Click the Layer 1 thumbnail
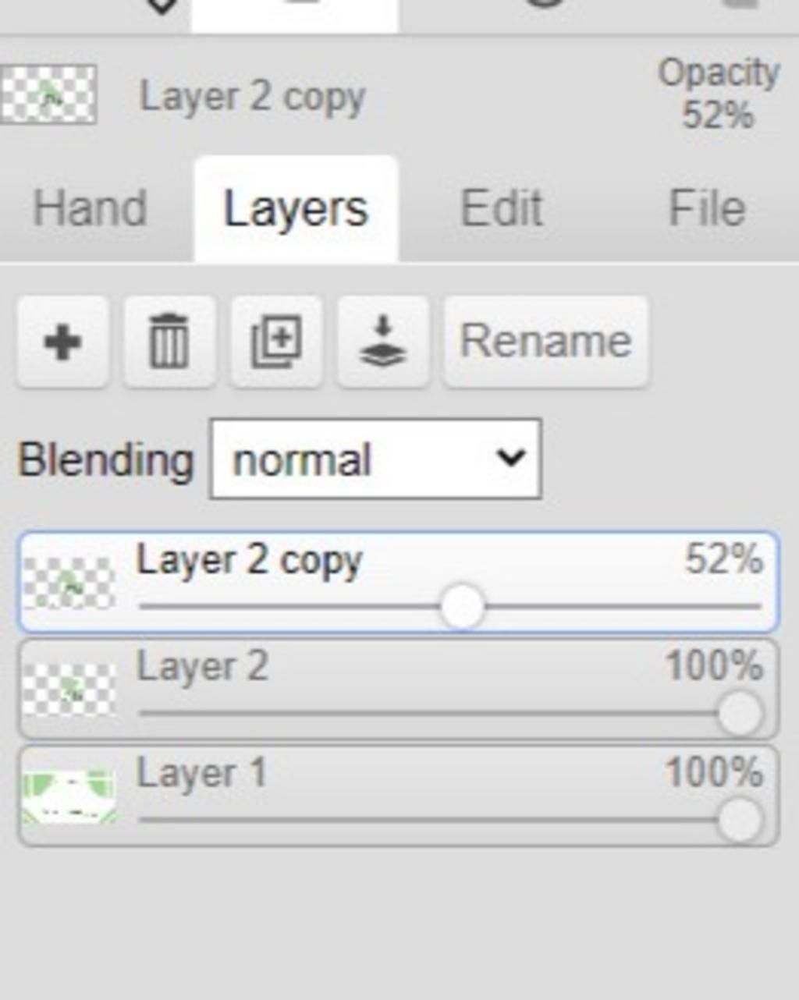Screen dimensions: 799x1000 pos(69,796)
